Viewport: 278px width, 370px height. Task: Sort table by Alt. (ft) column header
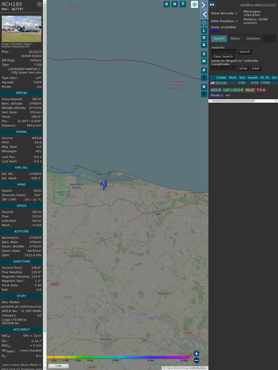pos(265,77)
